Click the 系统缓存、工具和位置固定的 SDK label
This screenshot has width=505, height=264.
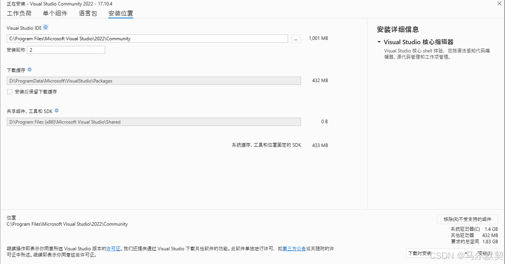[267, 145]
